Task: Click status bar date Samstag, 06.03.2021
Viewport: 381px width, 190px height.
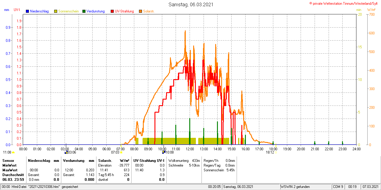Action: tap(238, 187)
